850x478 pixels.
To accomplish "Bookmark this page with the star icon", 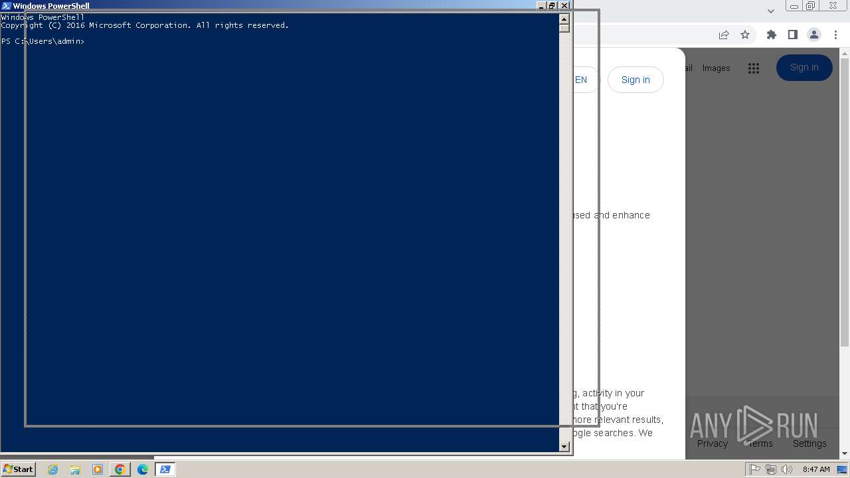I will [745, 35].
